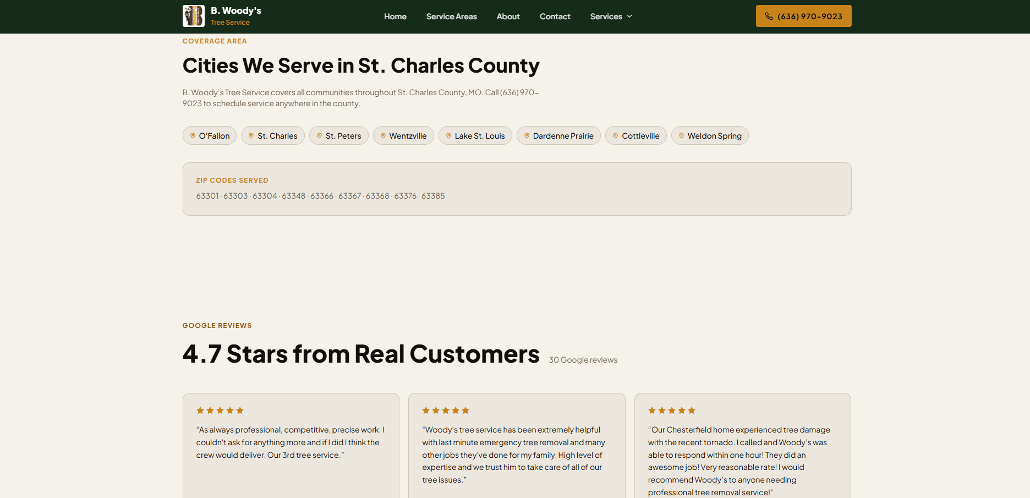1030x498 pixels.
Task: Select the Dardenne Prairie city label
Action: pos(563,136)
